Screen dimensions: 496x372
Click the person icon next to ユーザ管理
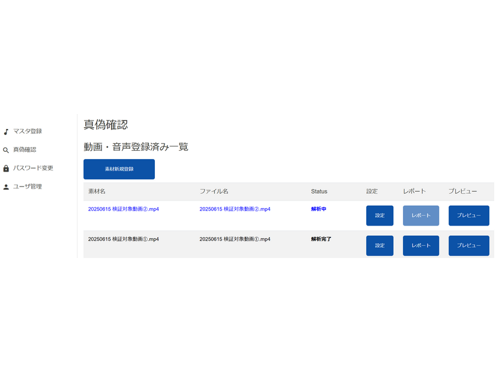click(x=7, y=186)
